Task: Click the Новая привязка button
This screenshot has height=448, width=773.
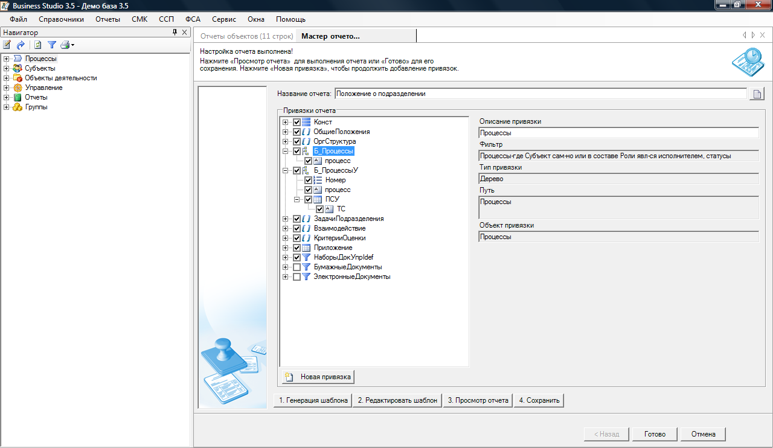Action: tap(318, 377)
